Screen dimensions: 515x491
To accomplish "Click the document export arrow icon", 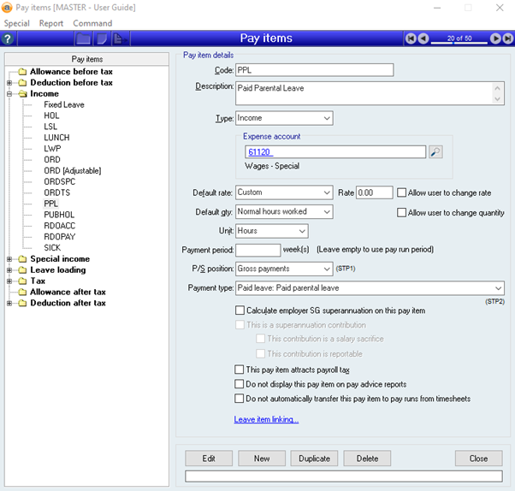I will (120, 38).
